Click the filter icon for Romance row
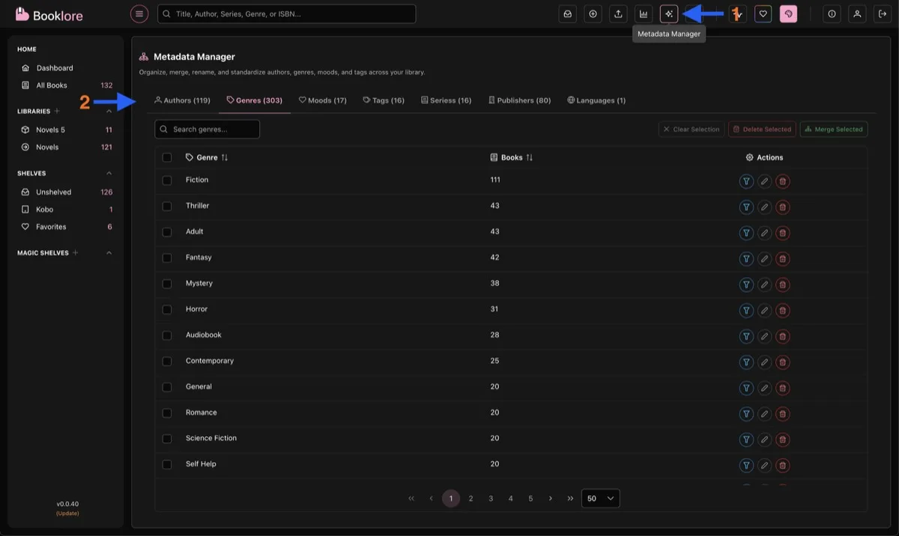 click(x=746, y=413)
